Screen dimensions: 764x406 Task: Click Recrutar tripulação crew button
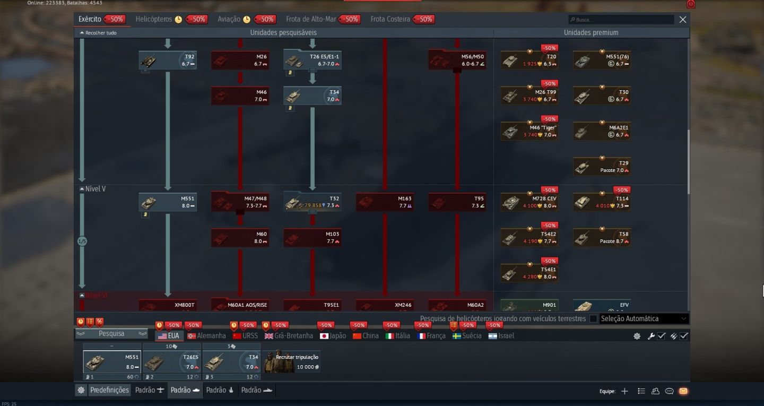(x=292, y=361)
